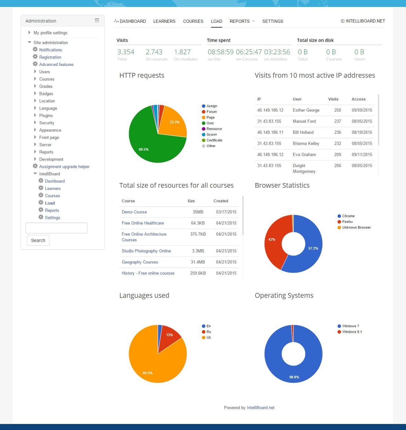Open the COURSES tab
Image resolution: width=406 pixels, height=430 pixels.
click(193, 21)
